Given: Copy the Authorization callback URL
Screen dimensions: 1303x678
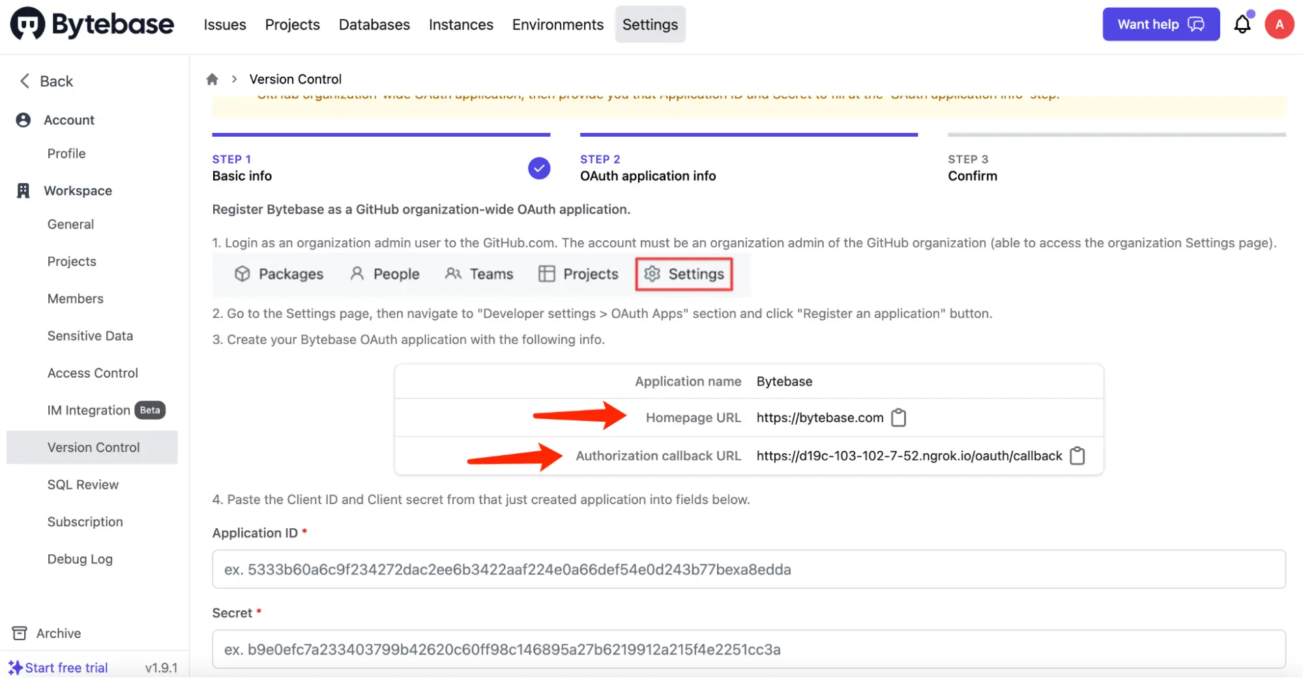Looking at the screenshot, I should [x=1077, y=456].
